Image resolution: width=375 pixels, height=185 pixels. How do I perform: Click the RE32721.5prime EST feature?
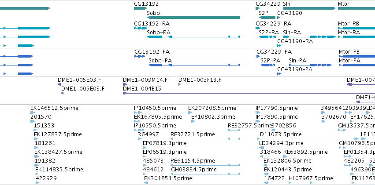[205, 139]
